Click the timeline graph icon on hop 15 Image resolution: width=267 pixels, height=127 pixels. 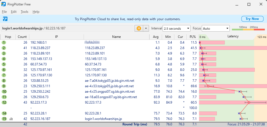click(11, 119)
